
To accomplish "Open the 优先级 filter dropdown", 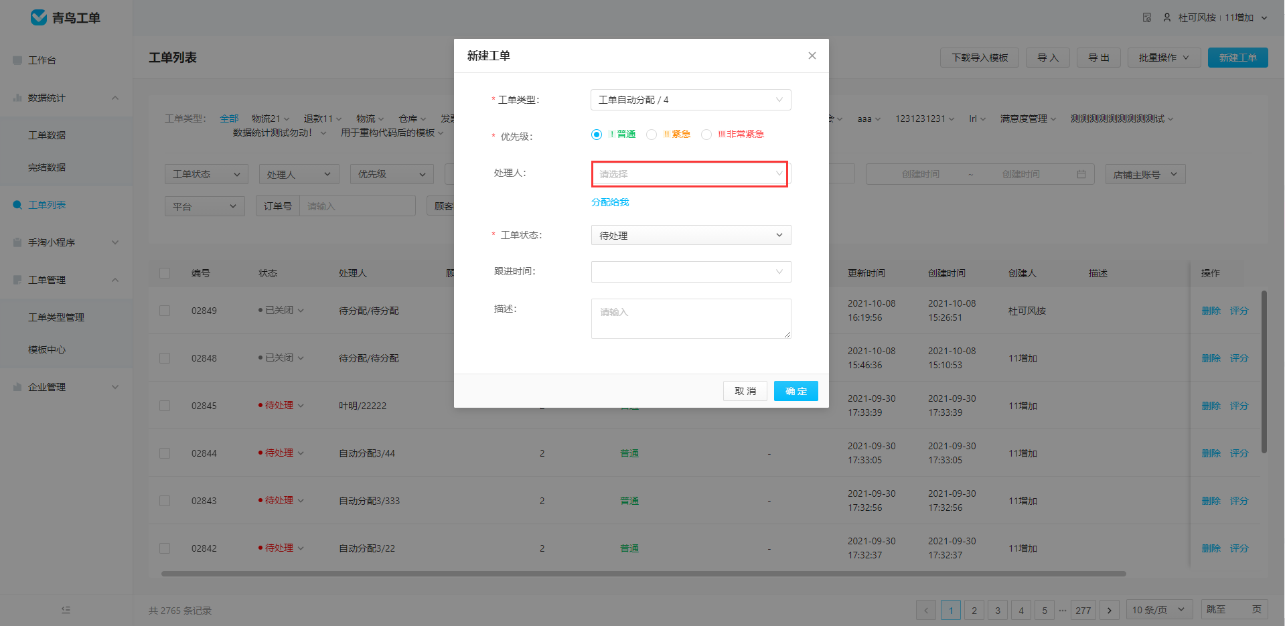I will coord(392,174).
